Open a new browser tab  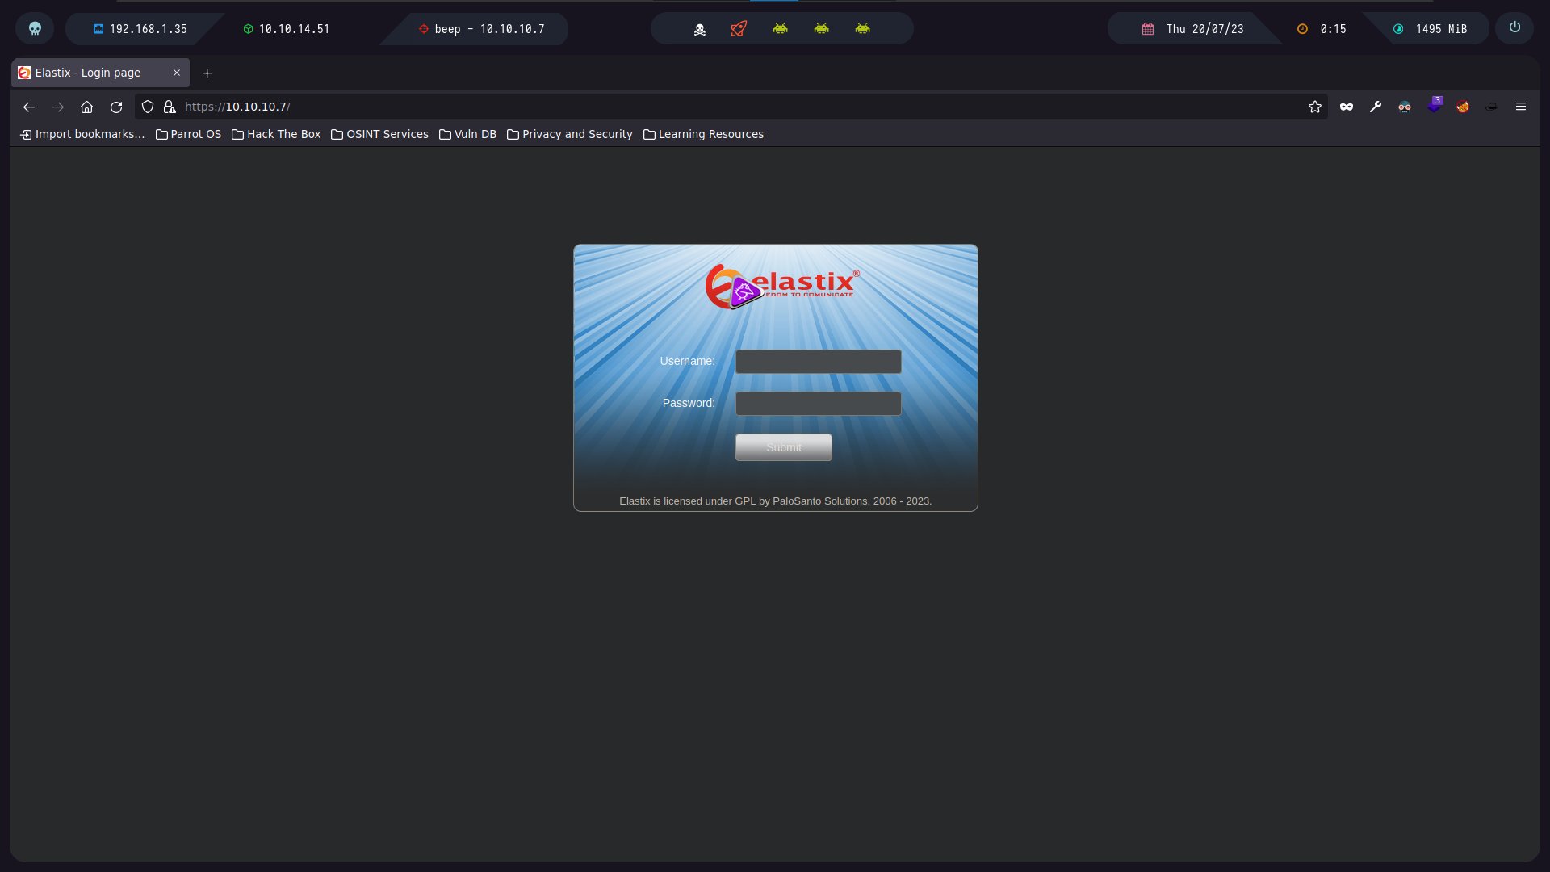(x=207, y=73)
